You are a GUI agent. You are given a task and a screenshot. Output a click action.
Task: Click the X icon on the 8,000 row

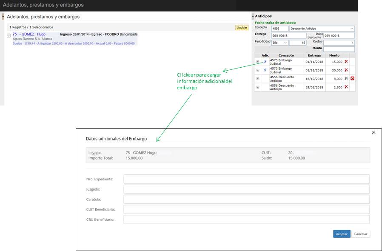pyautogui.click(x=346, y=79)
